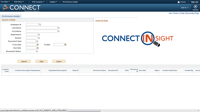Open the Insight Tip Sheet link

(102, 21)
